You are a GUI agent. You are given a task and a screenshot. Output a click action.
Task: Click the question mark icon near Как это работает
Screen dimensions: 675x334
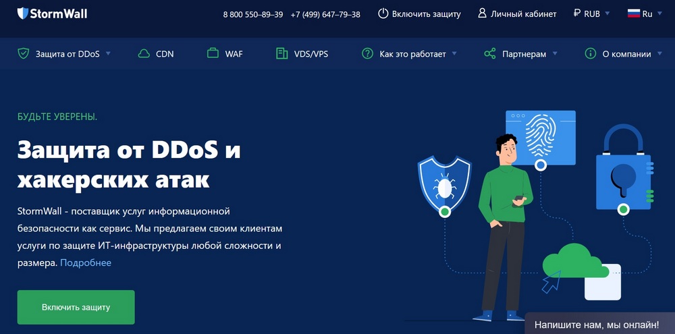click(x=367, y=54)
